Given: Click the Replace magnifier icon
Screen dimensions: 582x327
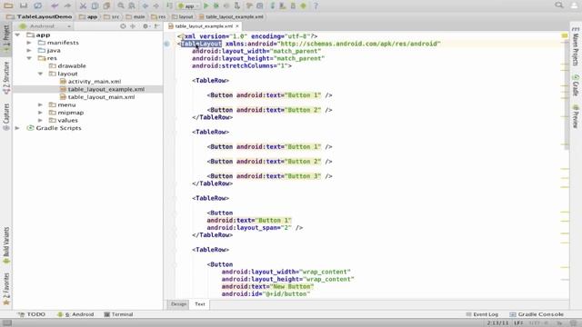Looking at the screenshot, I should [132, 5].
